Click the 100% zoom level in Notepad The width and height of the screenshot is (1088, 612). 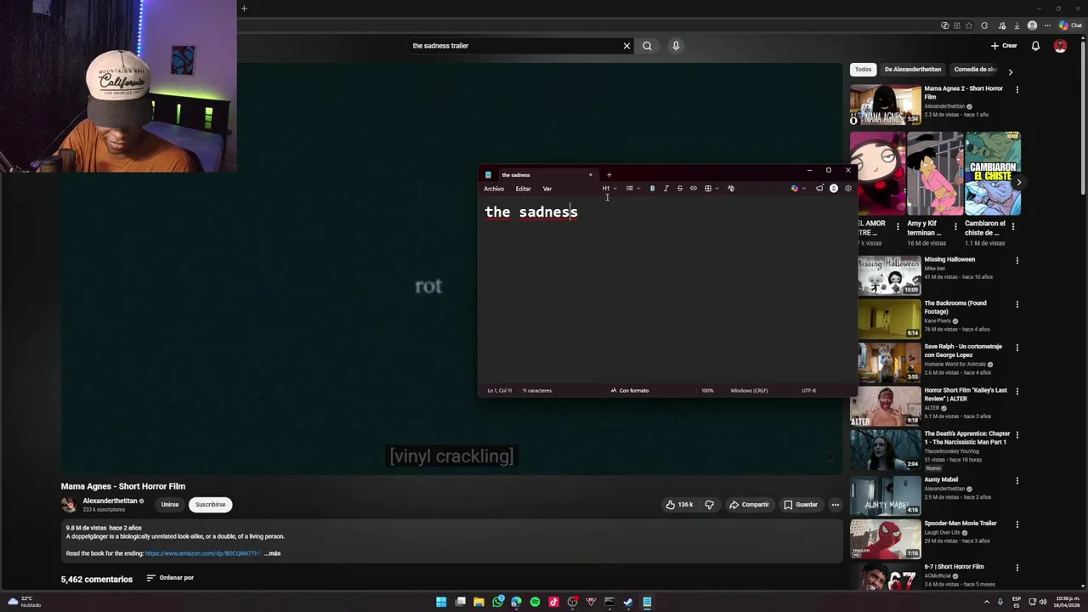coord(707,390)
